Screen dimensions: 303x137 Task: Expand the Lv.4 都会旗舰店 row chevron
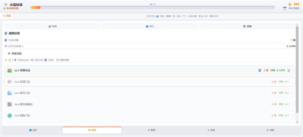click(x=293, y=104)
